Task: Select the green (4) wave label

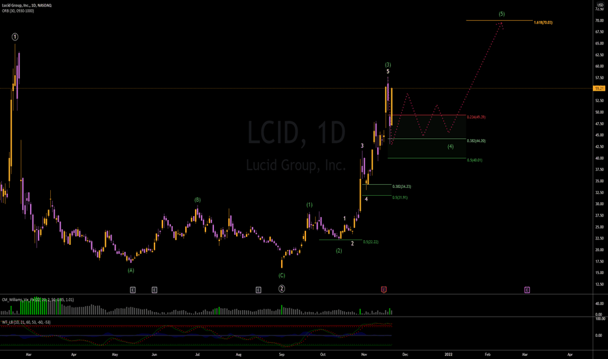Action: click(451, 146)
